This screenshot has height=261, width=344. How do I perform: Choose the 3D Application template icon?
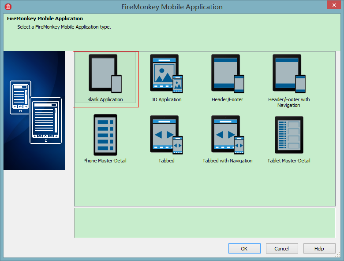167,74
